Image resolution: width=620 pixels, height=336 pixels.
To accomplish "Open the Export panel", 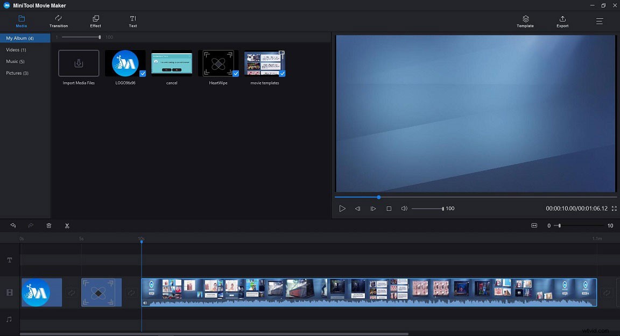I will [x=562, y=22].
